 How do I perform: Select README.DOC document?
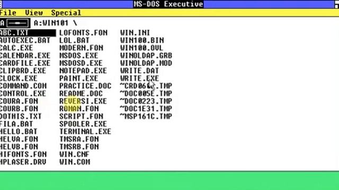(81, 93)
